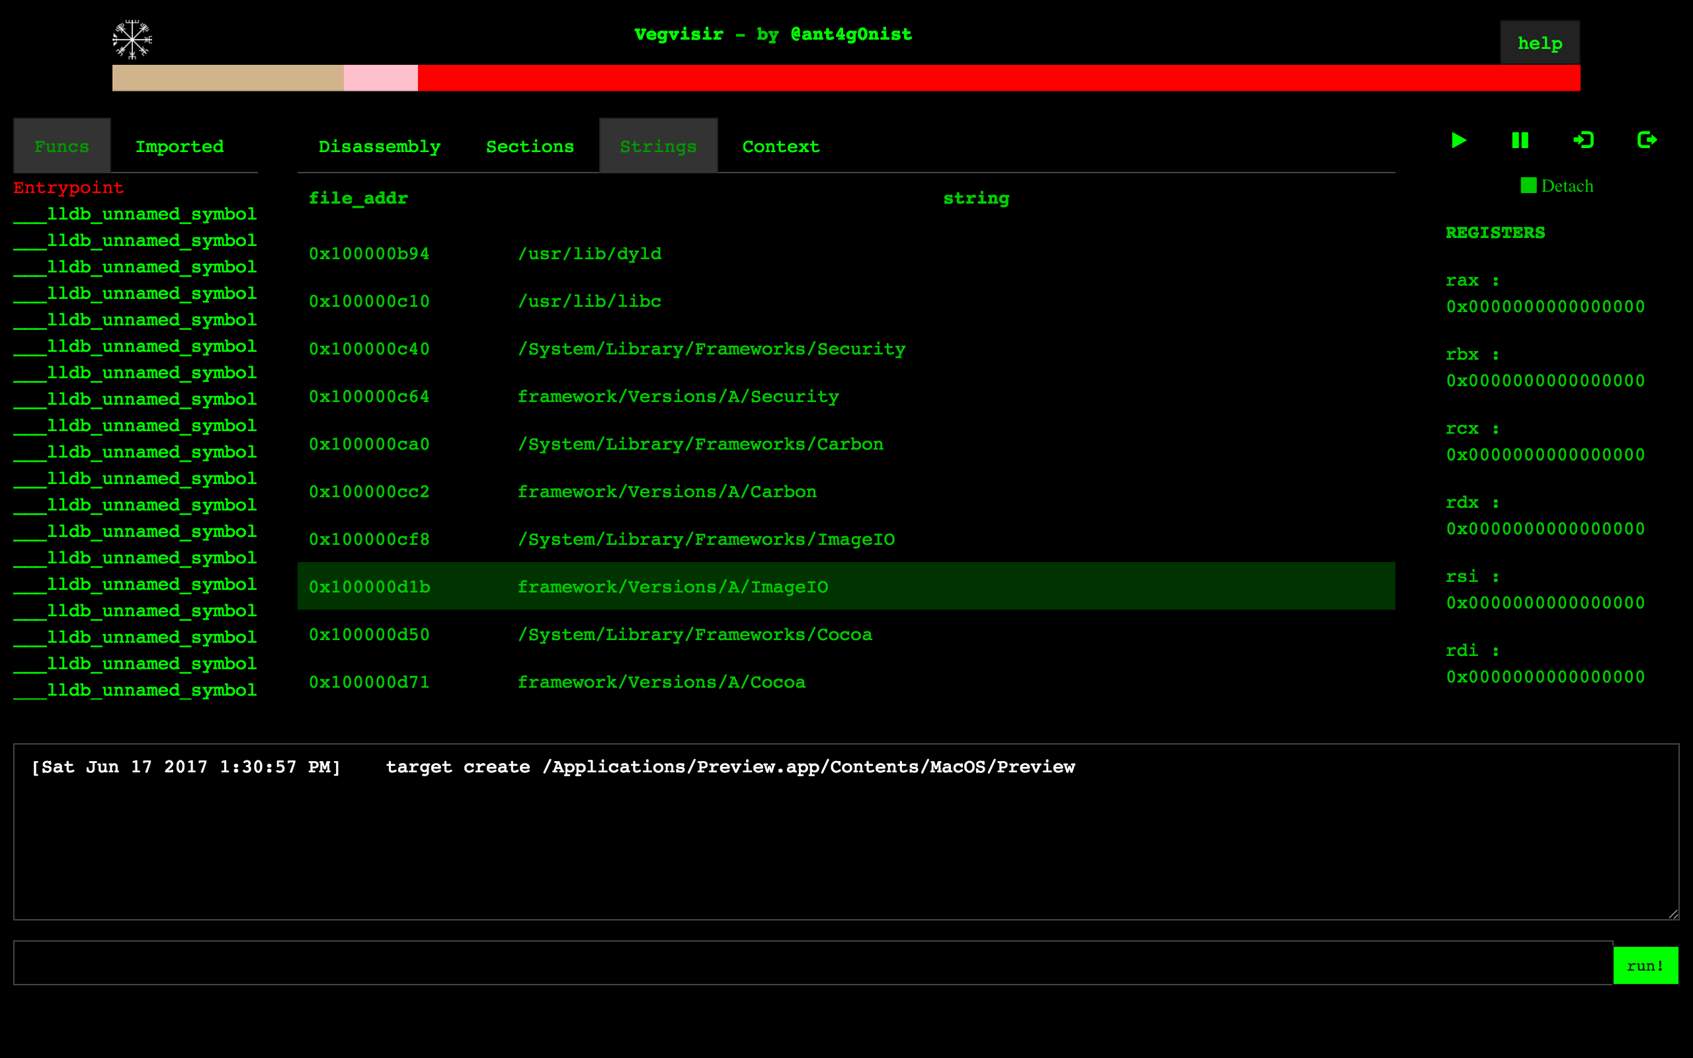Click the file_addr column header
This screenshot has width=1693, height=1058.
coord(358,198)
